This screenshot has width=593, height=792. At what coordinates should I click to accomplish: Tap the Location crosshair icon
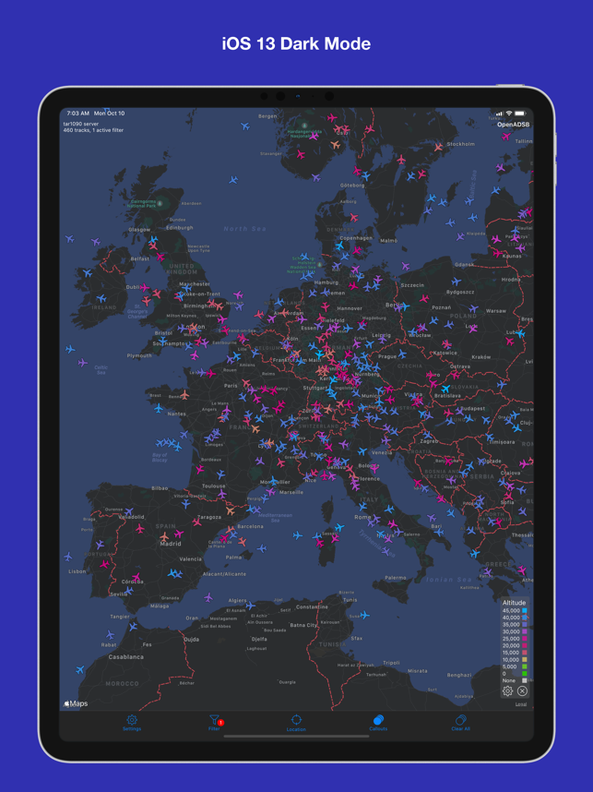click(x=296, y=723)
